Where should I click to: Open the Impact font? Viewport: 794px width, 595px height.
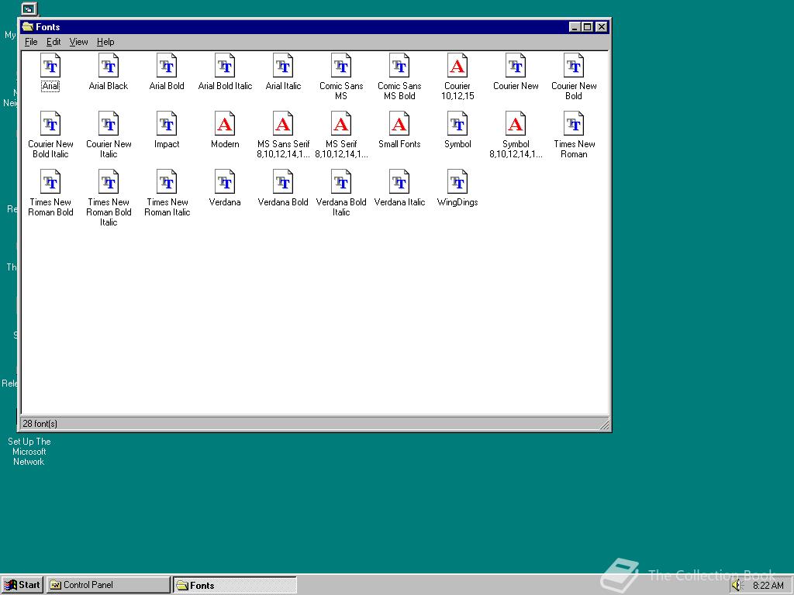click(x=166, y=124)
